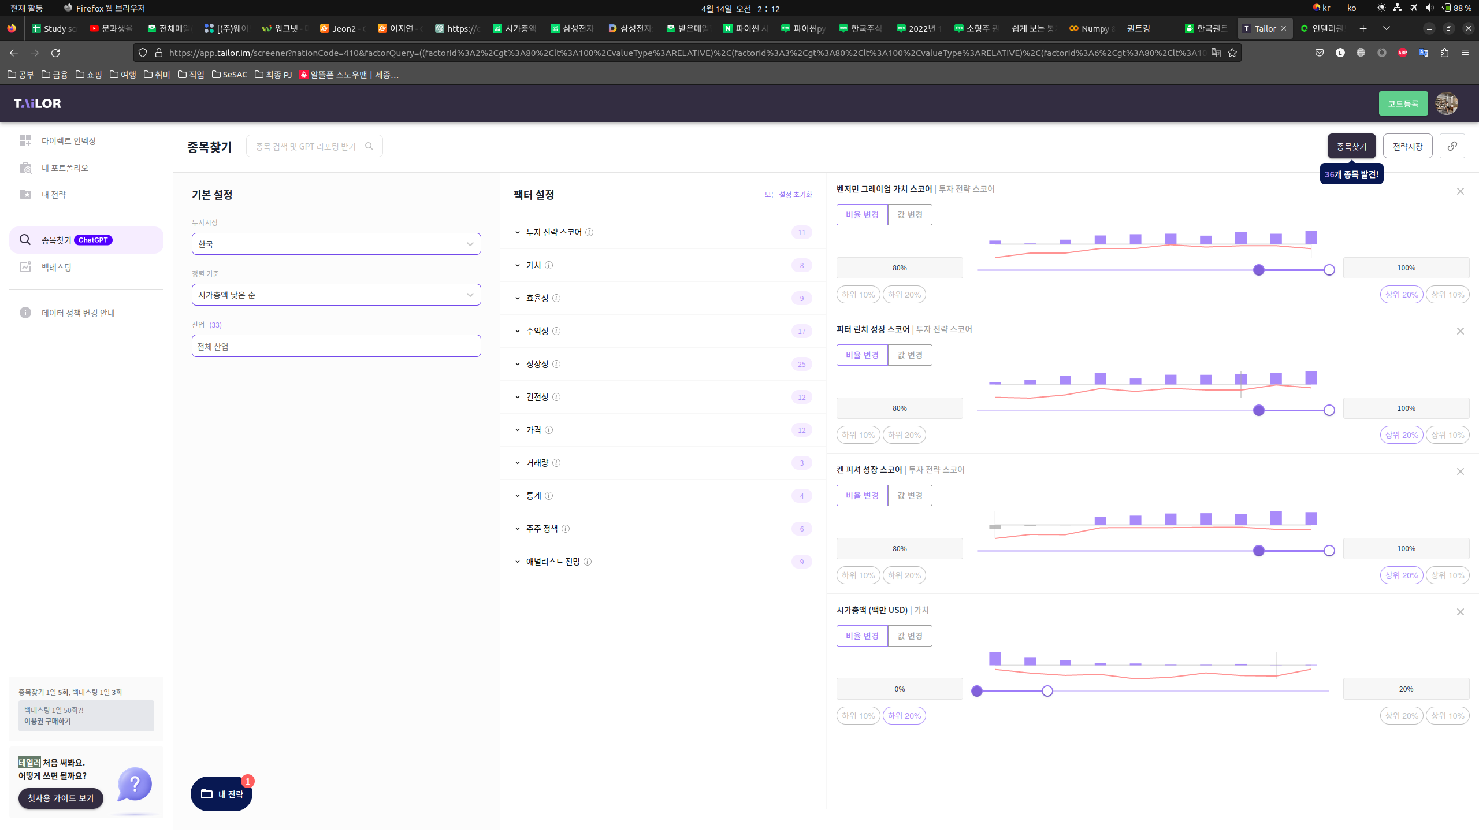Image resolution: width=1479 pixels, height=832 pixels.
Task: Click the copy link icon button
Action: [1452, 146]
